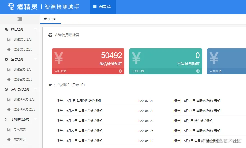This screenshot has height=148, width=246.
Task: Click 立即充值 on the red 微信检测额度 card
Action: [x=60, y=71]
